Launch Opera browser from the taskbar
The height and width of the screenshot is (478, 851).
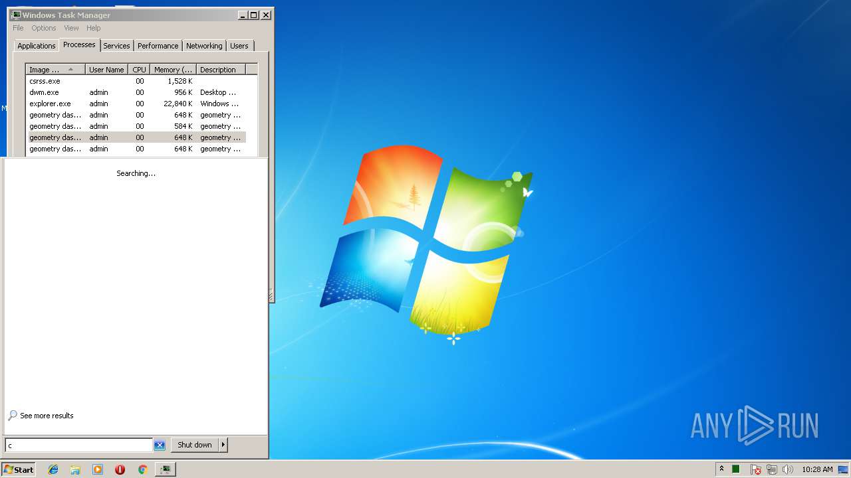click(x=120, y=469)
